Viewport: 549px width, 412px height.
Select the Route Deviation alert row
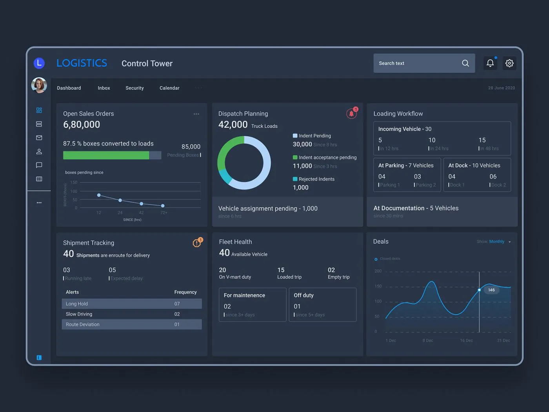[132, 324]
